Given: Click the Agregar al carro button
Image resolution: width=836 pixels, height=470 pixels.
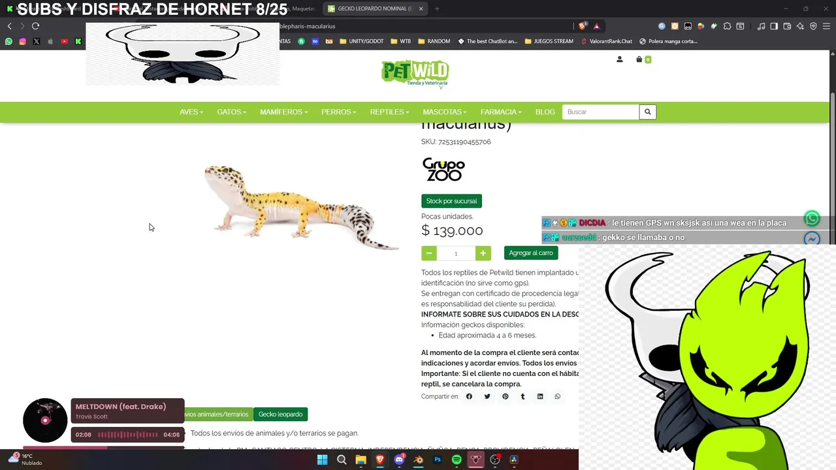Looking at the screenshot, I should click(531, 253).
